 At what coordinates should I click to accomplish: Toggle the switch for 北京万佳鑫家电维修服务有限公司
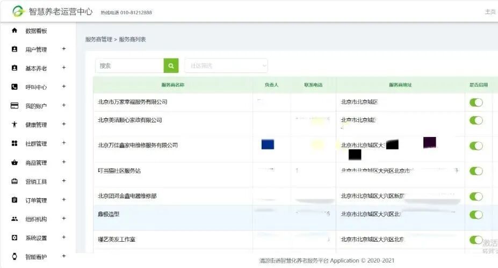tap(476, 146)
